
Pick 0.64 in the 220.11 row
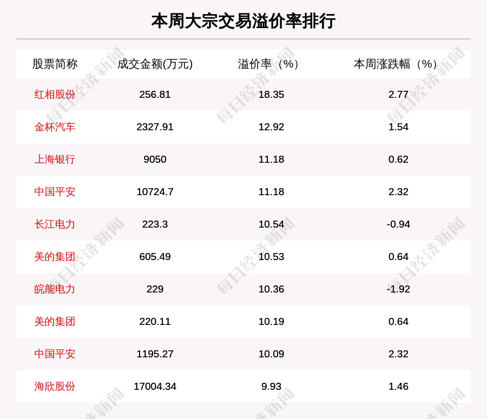[x=398, y=322]
